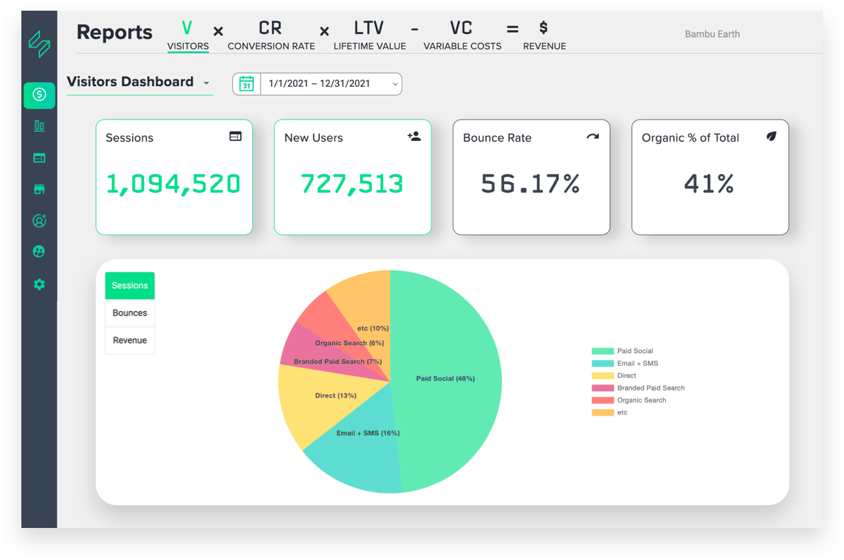Open the customer profile sidebar icon
This screenshot has height=560, width=844.
39,220
